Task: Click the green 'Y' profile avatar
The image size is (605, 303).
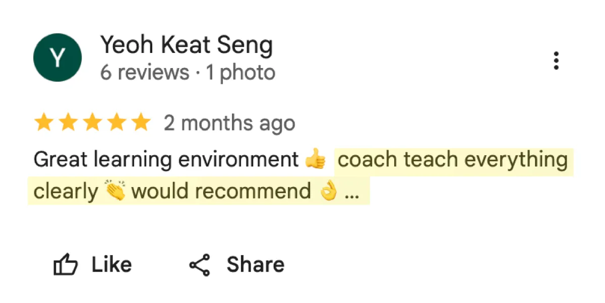Action: tap(57, 58)
